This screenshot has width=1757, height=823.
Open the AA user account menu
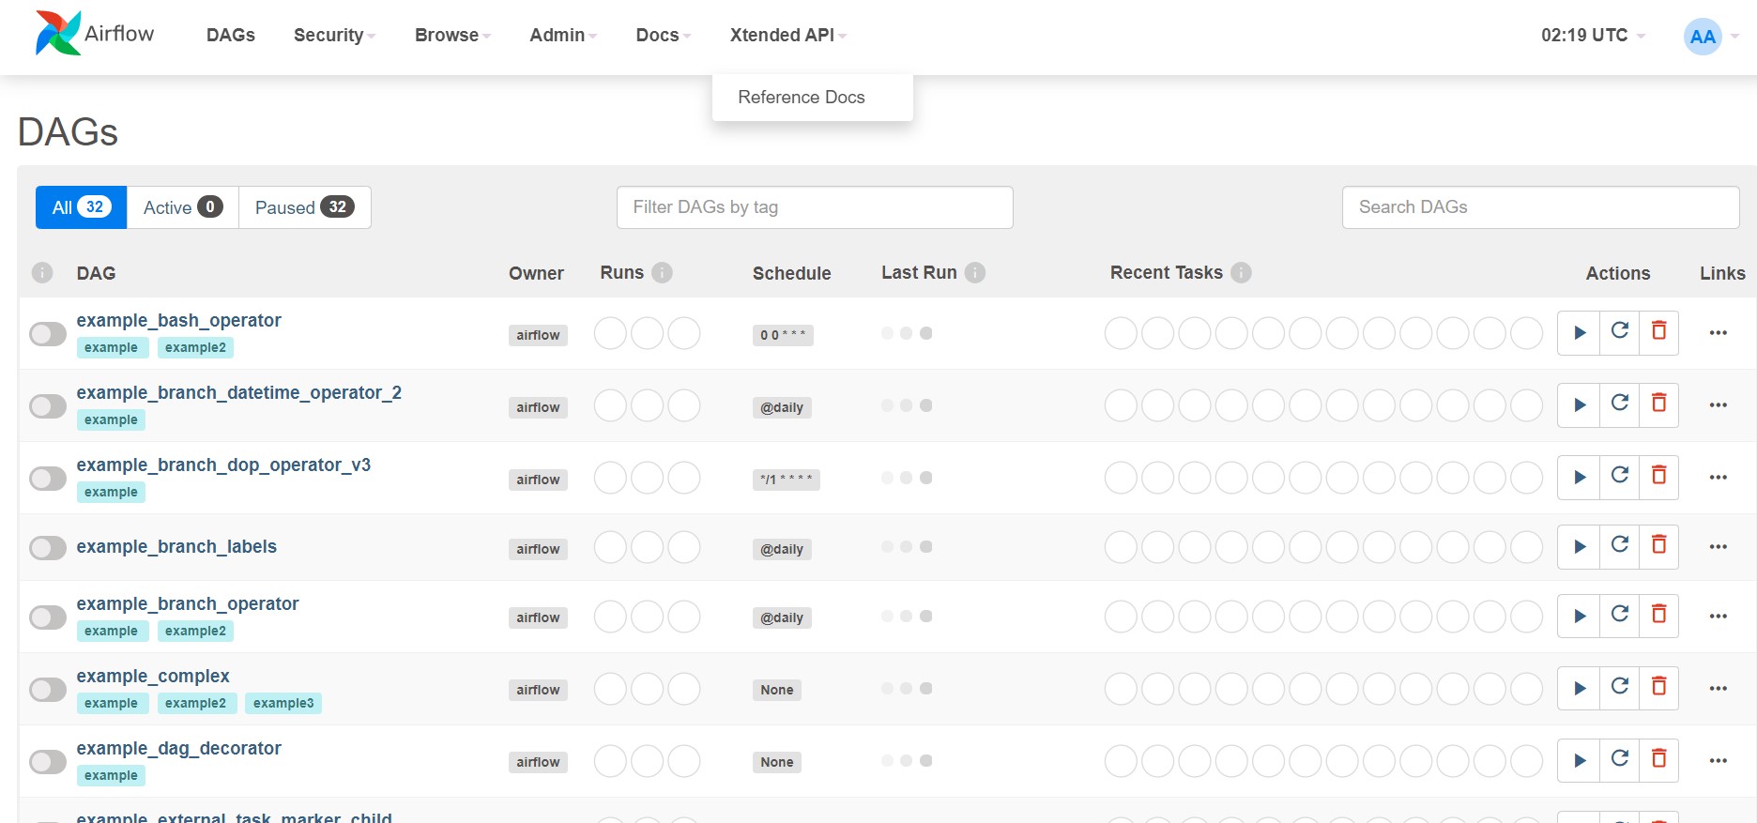point(1711,37)
